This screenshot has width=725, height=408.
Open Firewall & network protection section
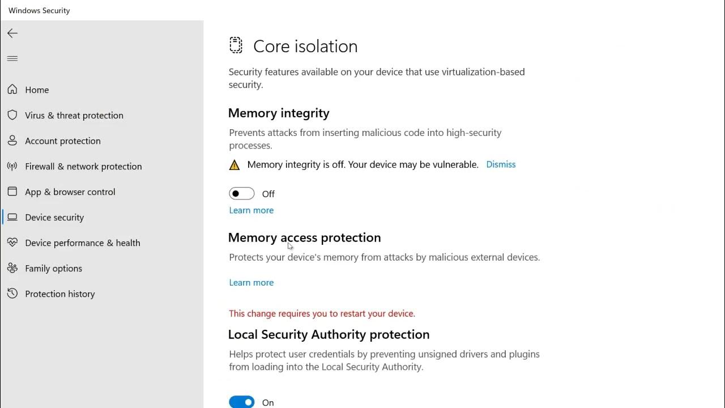point(83,166)
